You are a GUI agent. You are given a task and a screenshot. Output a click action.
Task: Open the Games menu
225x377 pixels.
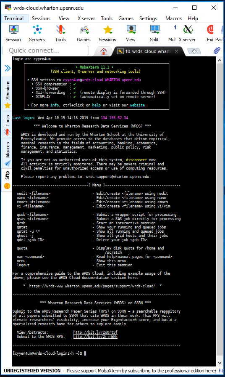click(x=126, y=19)
